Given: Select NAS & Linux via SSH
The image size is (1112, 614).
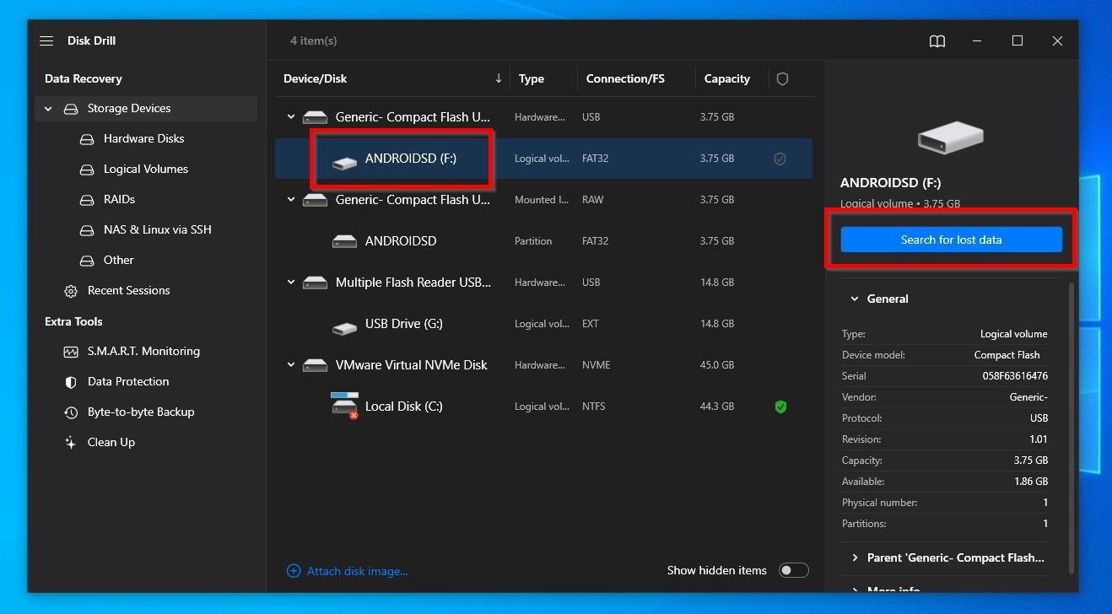Looking at the screenshot, I should (x=158, y=230).
